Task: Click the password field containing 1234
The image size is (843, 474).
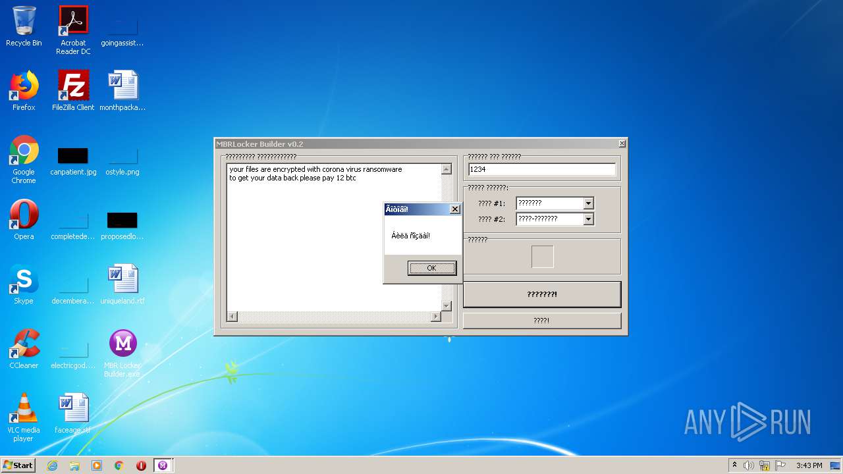Action: (x=541, y=170)
